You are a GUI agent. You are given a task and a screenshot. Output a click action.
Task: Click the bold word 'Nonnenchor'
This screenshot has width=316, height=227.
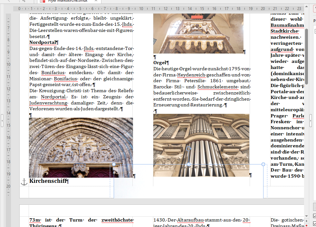pos(285,128)
